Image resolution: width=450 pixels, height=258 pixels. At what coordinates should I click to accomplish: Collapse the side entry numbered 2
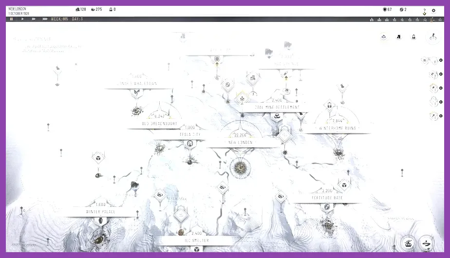[x=441, y=74]
